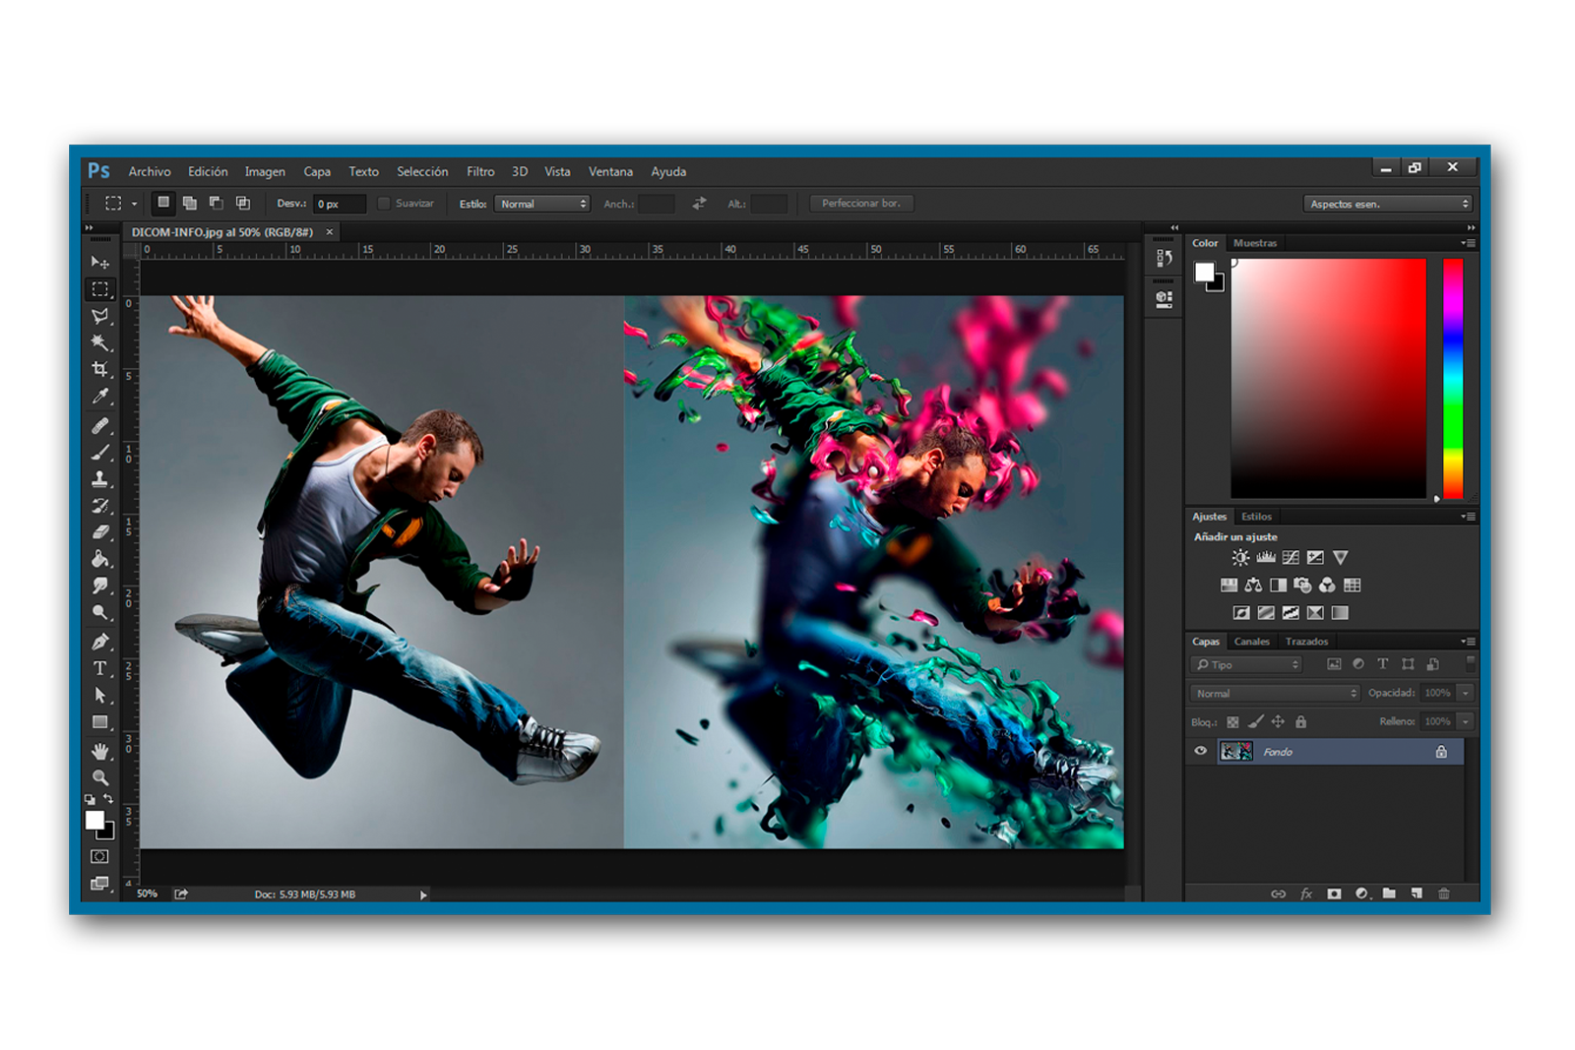Switch to the Canales tab
The height and width of the screenshot is (1050, 1575).
[x=1251, y=642]
